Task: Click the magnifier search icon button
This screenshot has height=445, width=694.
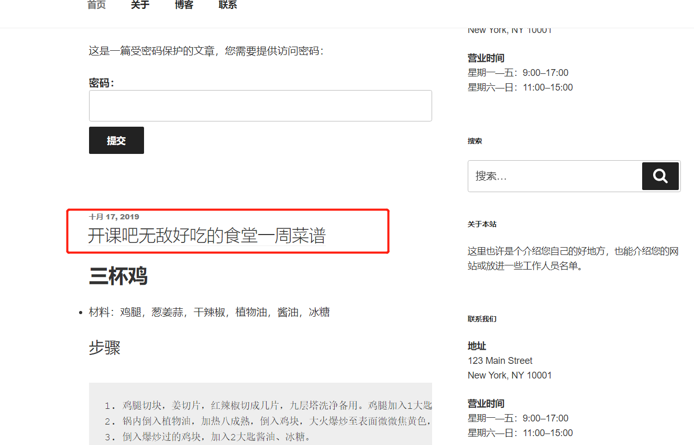Action: (x=660, y=176)
